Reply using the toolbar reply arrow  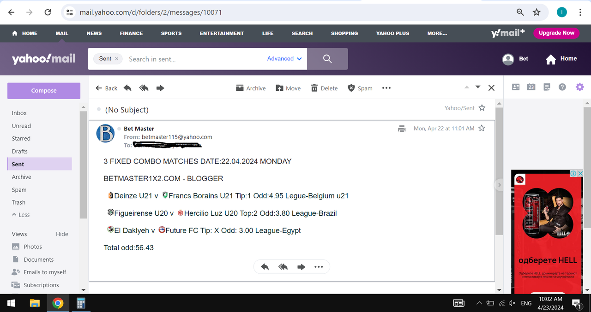128,88
